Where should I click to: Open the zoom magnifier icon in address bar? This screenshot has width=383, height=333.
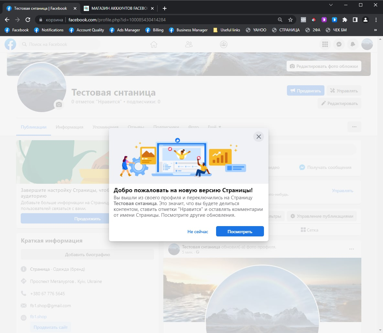tap(280, 20)
